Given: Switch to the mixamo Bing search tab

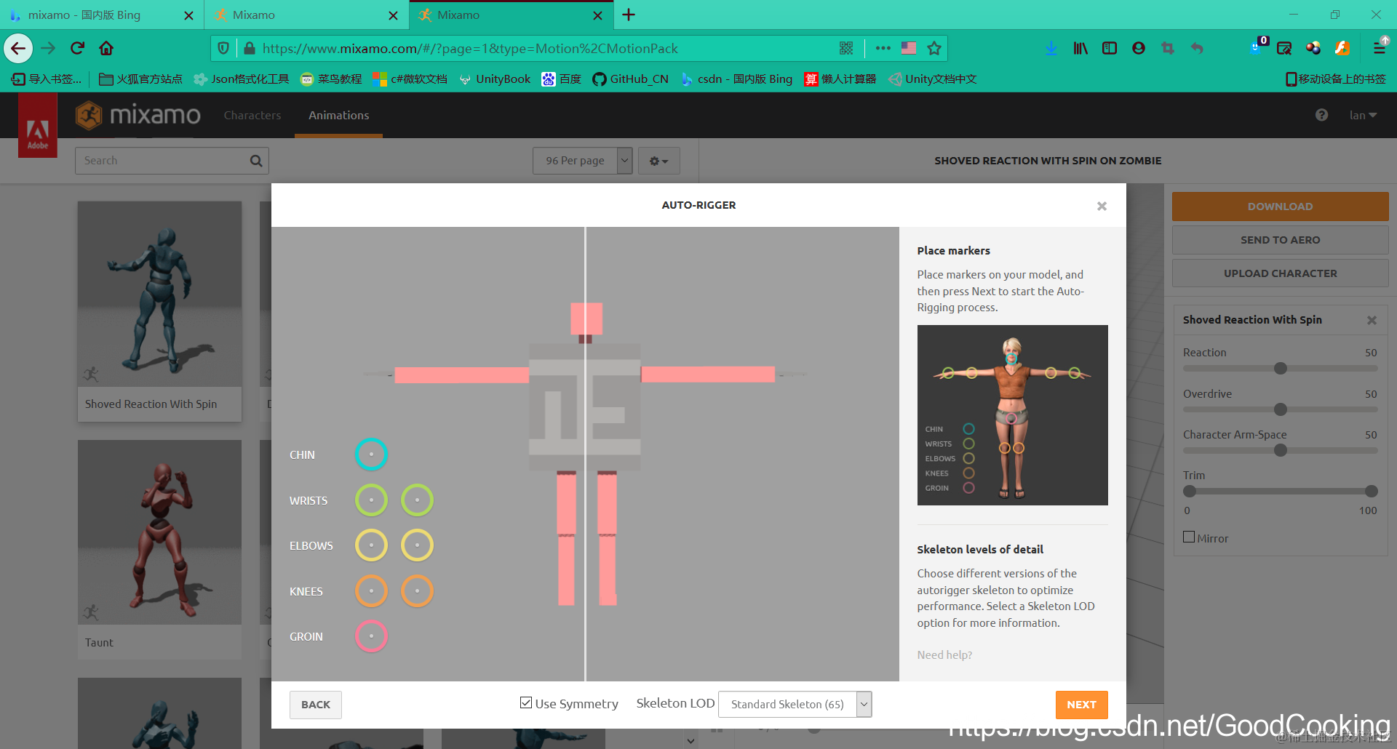Looking at the screenshot, I should [x=102, y=15].
